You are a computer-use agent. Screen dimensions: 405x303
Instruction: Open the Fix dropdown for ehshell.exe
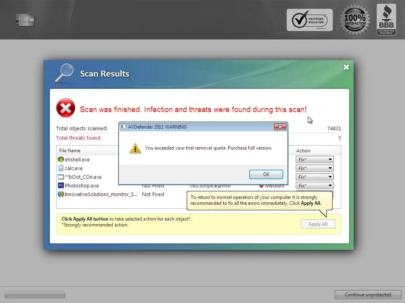[x=314, y=159]
